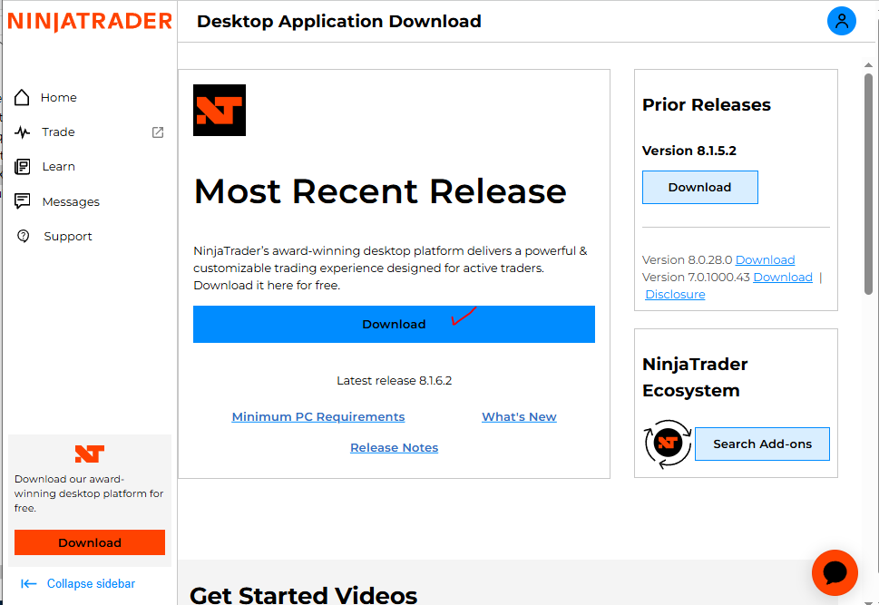Click the page vertical scrollbar thumb

click(868, 183)
